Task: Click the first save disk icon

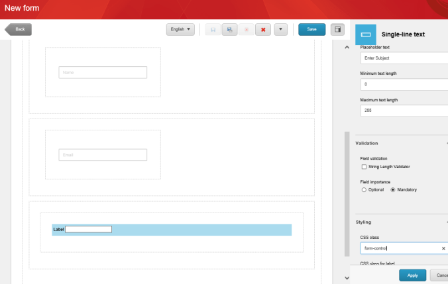Action: tap(213, 30)
